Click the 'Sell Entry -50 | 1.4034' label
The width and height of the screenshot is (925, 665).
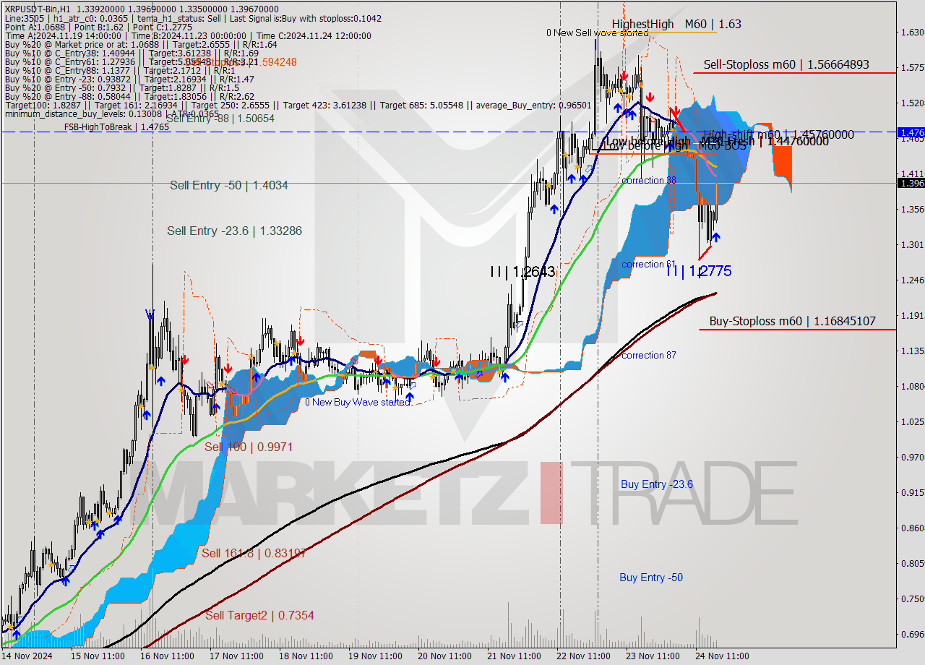[229, 186]
